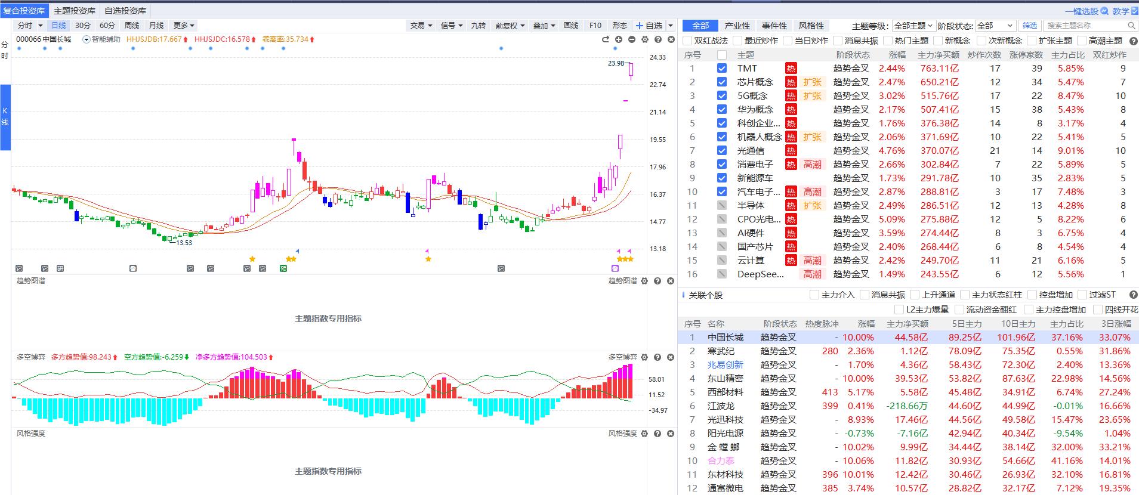Open the 关联个股 filter help icon
The width and height of the screenshot is (1139, 495).
click(1133, 295)
